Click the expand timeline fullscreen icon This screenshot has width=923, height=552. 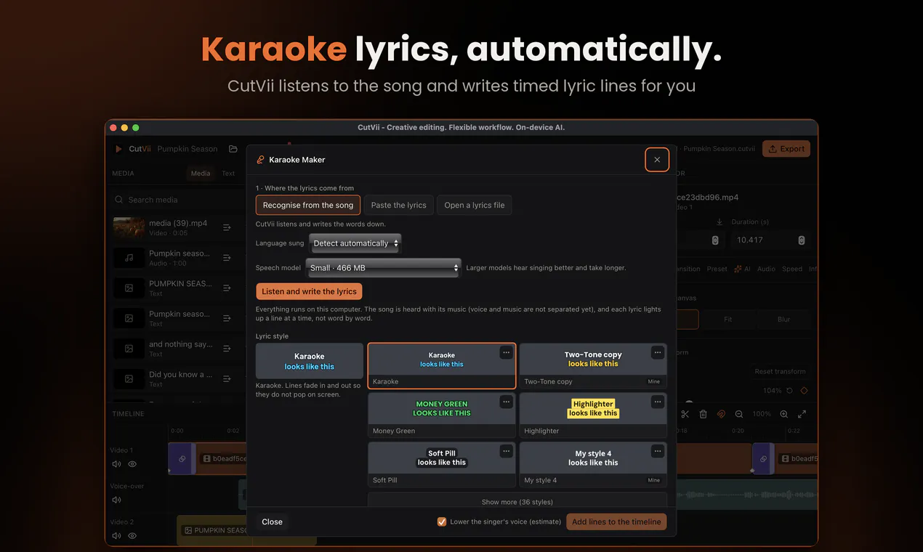(x=802, y=414)
